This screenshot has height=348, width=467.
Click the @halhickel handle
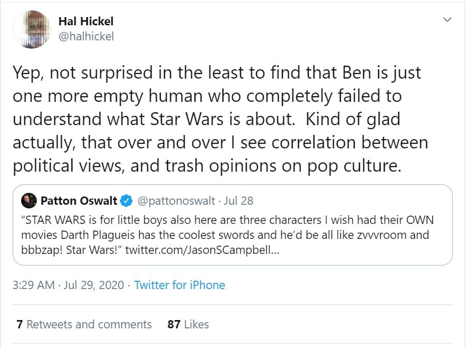86,36
